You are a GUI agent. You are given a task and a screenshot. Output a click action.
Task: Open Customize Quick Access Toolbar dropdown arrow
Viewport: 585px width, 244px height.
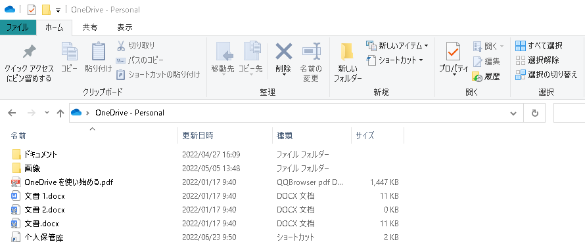pos(58,10)
